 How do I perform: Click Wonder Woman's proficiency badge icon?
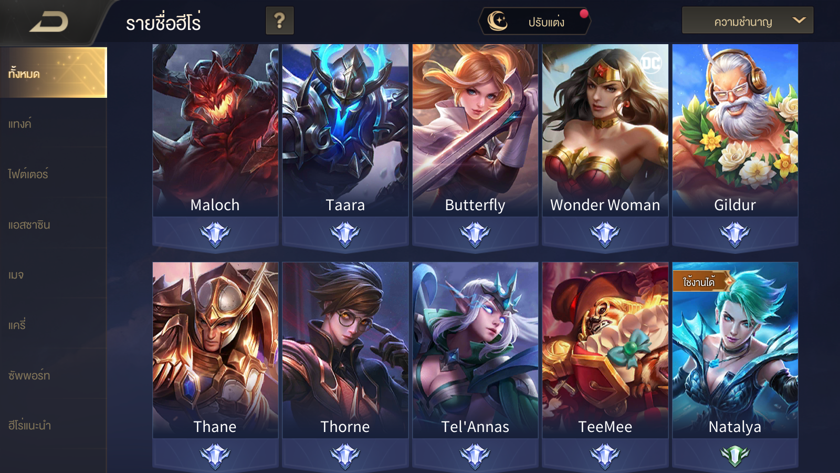[605, 234]
